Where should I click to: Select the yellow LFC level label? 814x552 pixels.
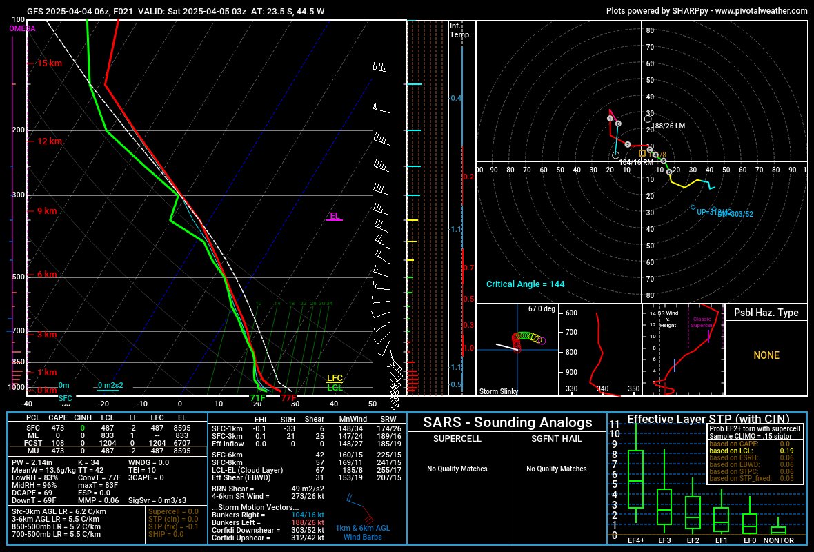pyautogui.click(x=335, y=378)
